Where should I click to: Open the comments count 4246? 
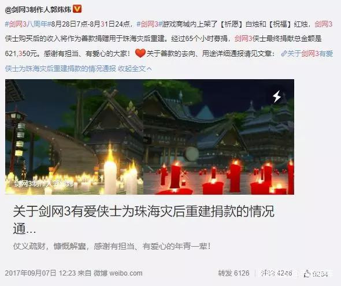[276, 273]
